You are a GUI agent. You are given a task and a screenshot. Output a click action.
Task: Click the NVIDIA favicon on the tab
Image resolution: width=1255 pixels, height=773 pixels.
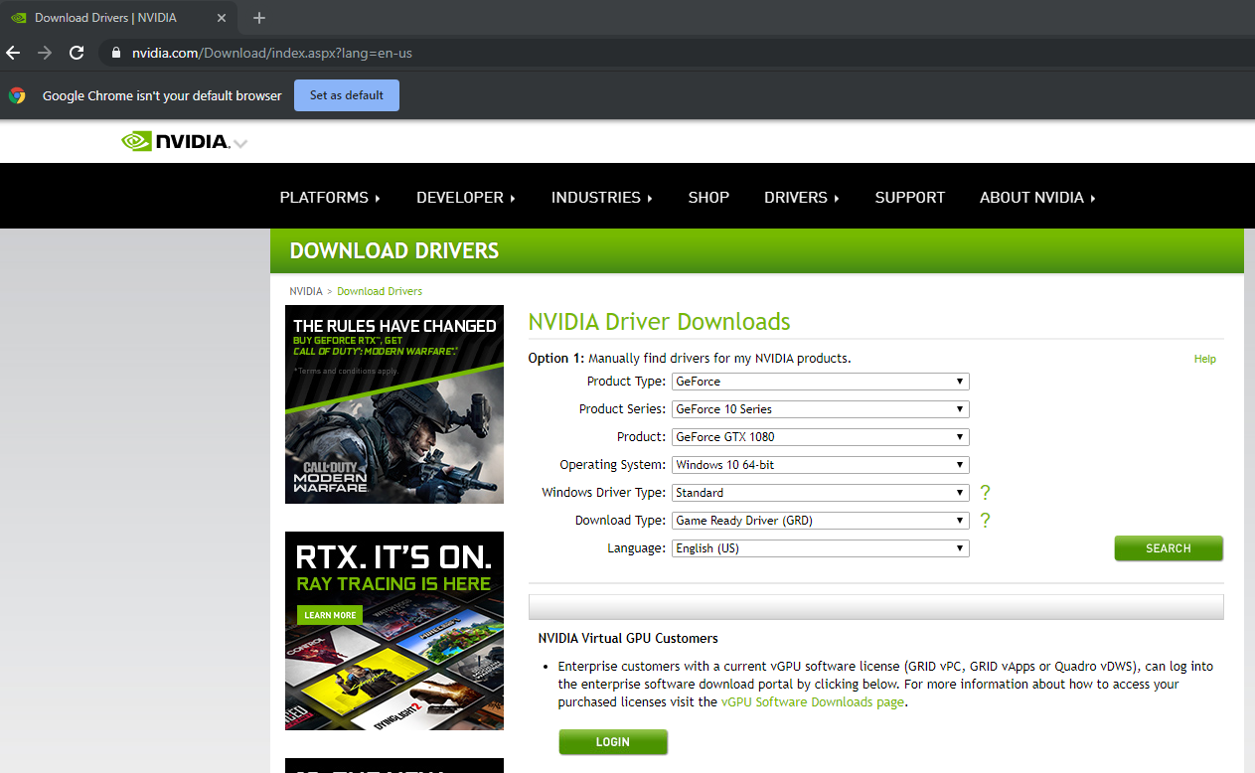18,18
